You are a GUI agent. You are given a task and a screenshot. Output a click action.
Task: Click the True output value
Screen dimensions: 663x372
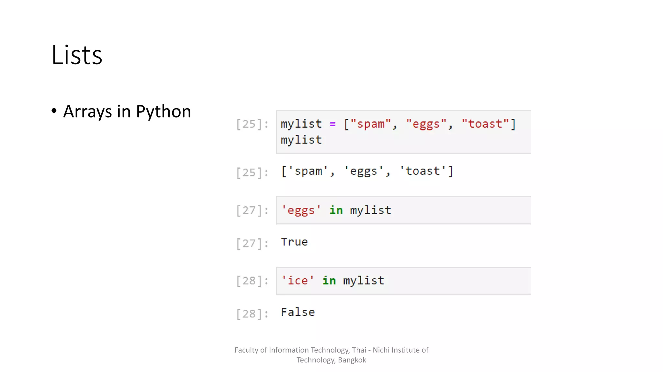[x=294, y=242]
